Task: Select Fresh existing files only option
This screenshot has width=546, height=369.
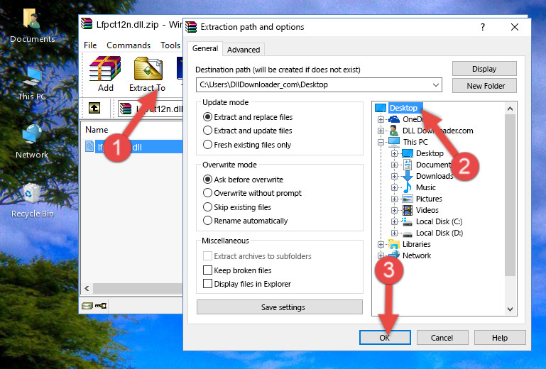Action: pos(247,145)
